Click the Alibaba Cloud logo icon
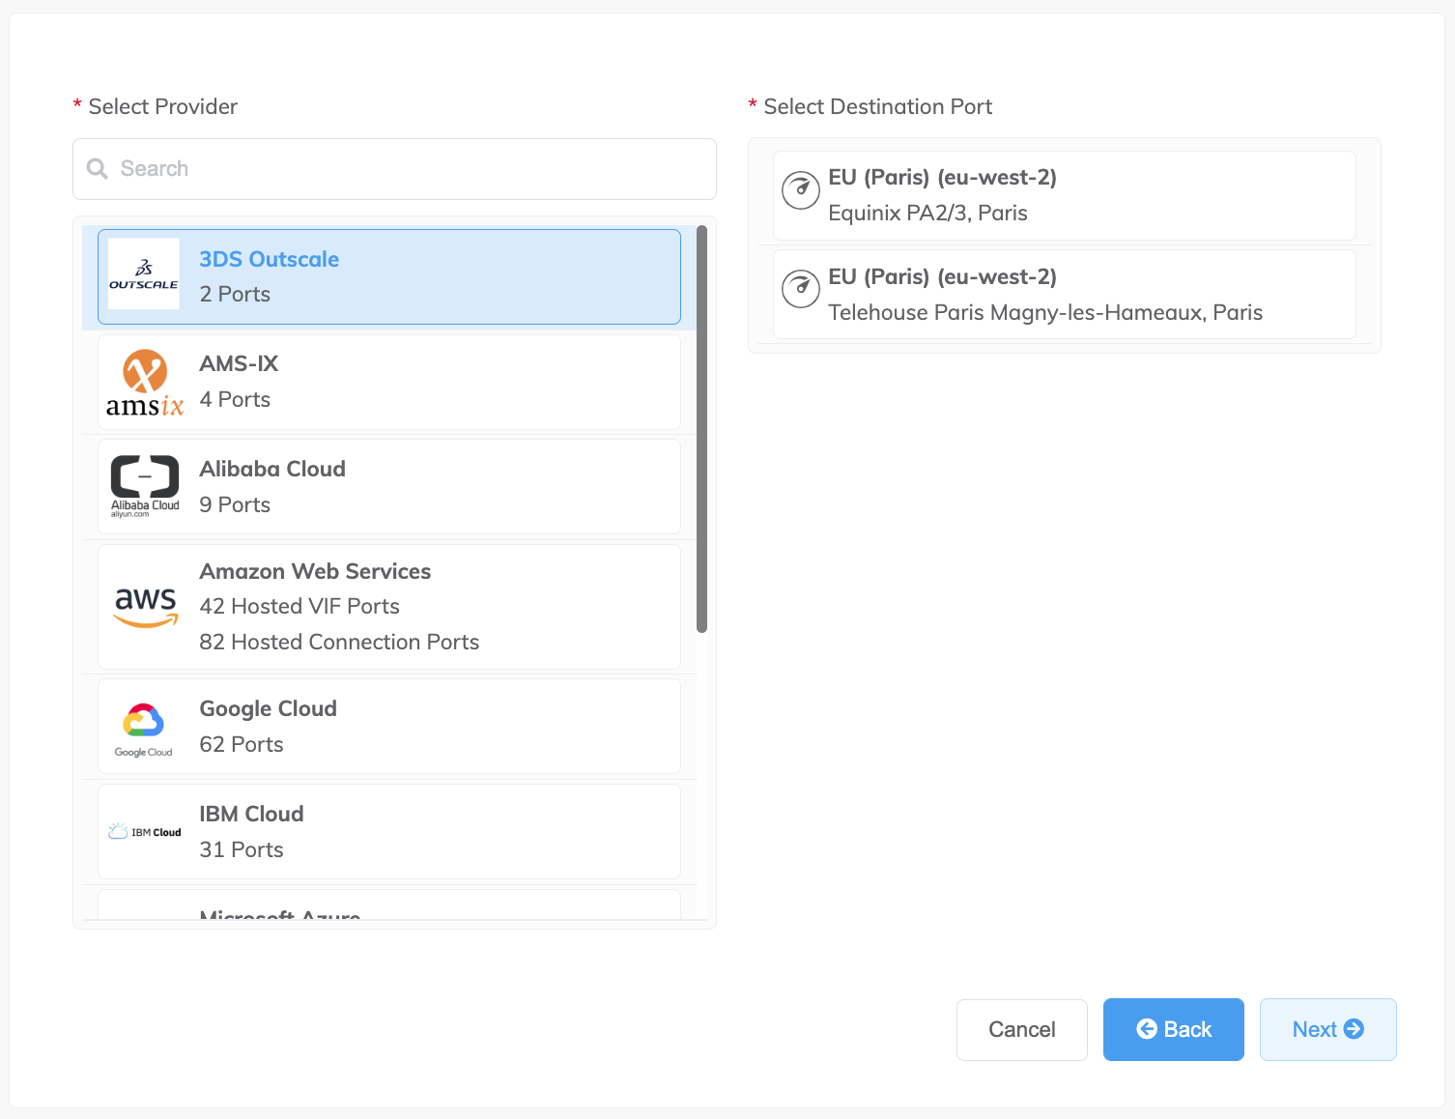Screen dimensions: 1455x1119 coord(145,486)
